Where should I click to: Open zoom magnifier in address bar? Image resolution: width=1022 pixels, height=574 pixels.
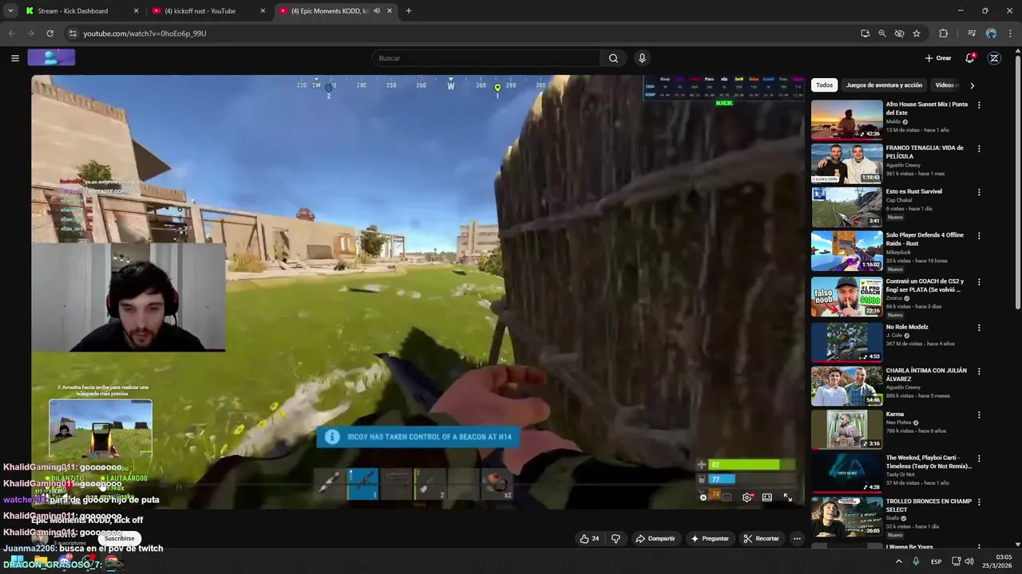click(882, 33)
